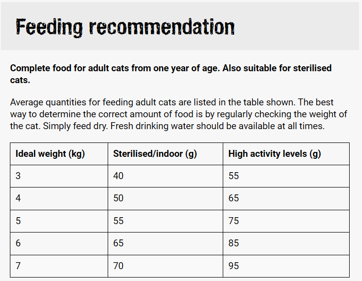The height and width of the screenshot is (281, 362).
Task: Click the high activity value 85
Action: click(x=234, y=243)
